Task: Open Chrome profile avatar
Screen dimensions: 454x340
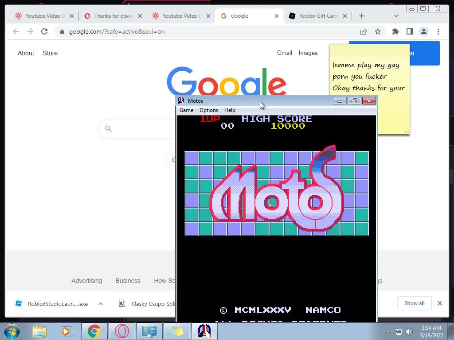Action: pos(423,31)
